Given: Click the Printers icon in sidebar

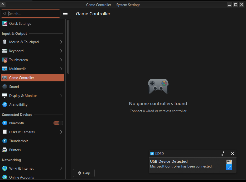Looking at the screenshot, I should click(5, 150).
